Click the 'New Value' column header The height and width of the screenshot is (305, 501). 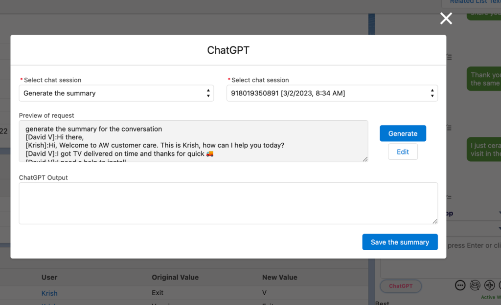pyautogui.click(x=280, y=277)
